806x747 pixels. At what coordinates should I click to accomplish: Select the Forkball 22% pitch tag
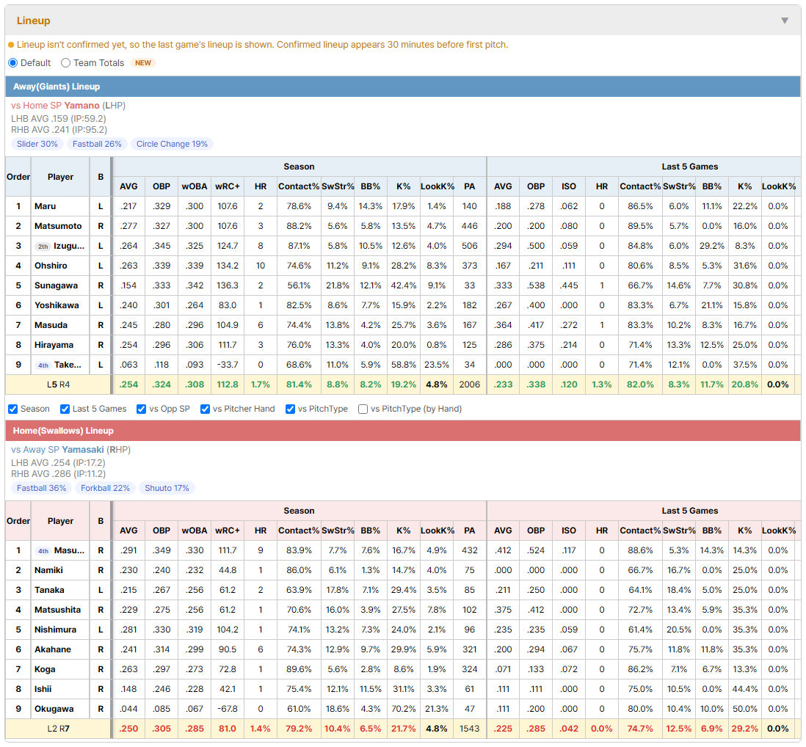(106, 488)
